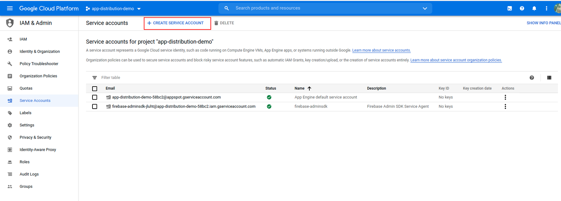Image resolution: width=561 pixels, height=201 pixels.
Task: Open actions menu for firebase-adminsdk account
Action: pos(505,107)
